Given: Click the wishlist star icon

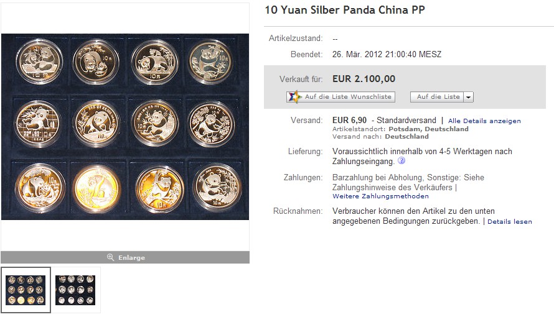Looking at the screenshot, I should tap(294, 96).
